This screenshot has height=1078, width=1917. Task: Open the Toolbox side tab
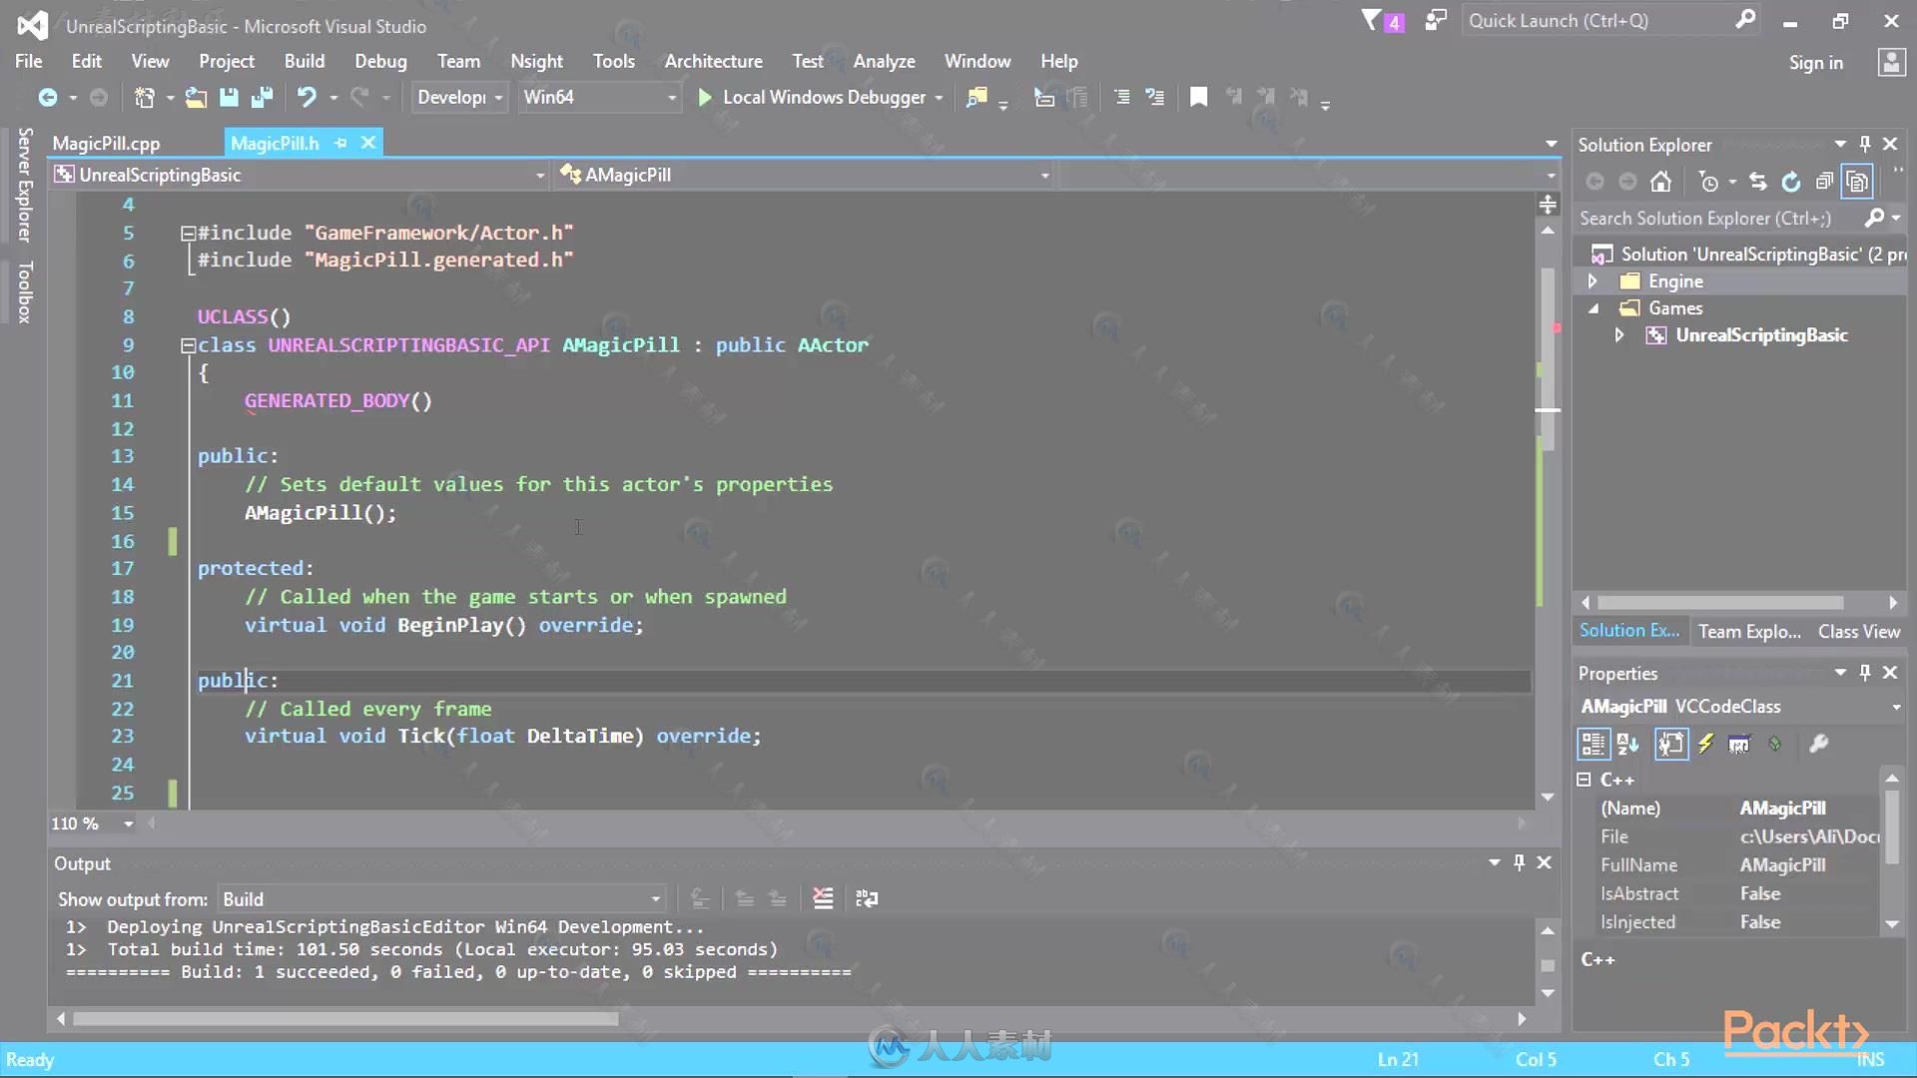tap(25, 292)
